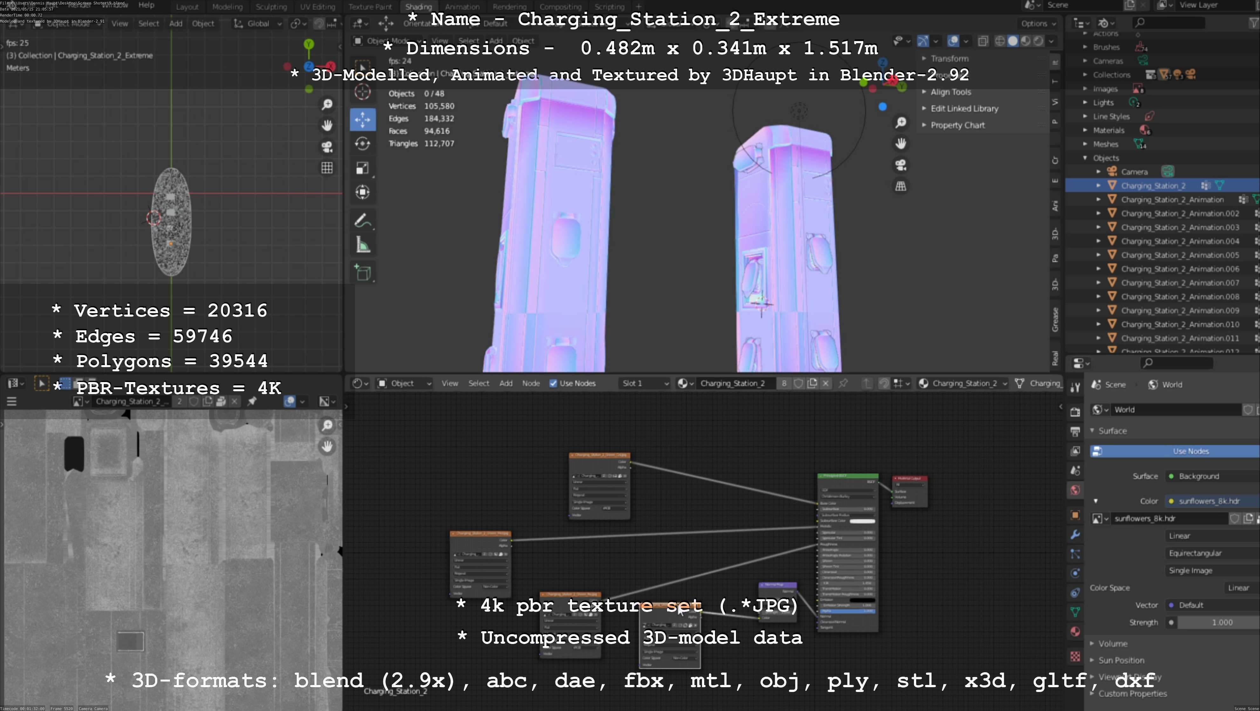This screenshot has height=711, width=1260.
Task: Click sunflowers_8k.hdr Color link field
Action: tap(1213, 501)
